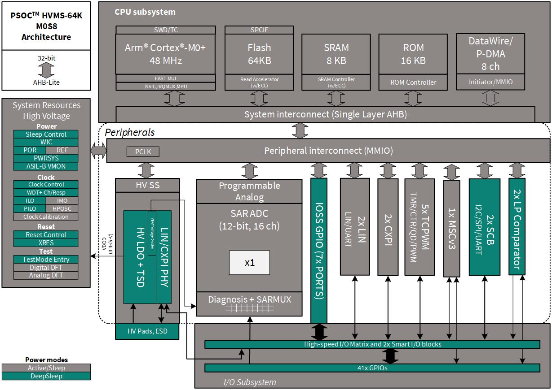Select the TestMode Entry block
Screen dimensions: 552x390
46,259
